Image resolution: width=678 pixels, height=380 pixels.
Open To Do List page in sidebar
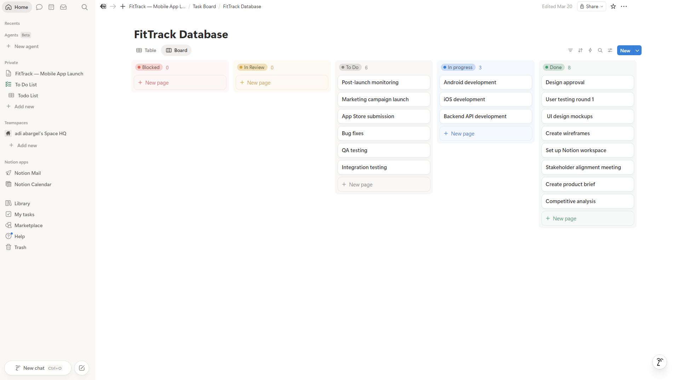[26, 85]
